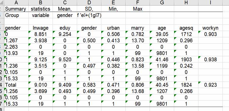
Task: Pick the cell showing 9.520
Action: tap(65, 60)
